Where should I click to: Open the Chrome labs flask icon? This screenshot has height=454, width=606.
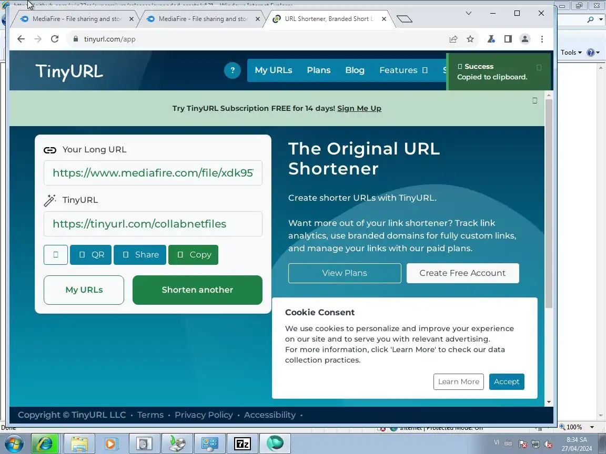[491, 39]
